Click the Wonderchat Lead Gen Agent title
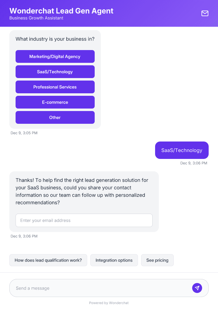 pos(61,11)
